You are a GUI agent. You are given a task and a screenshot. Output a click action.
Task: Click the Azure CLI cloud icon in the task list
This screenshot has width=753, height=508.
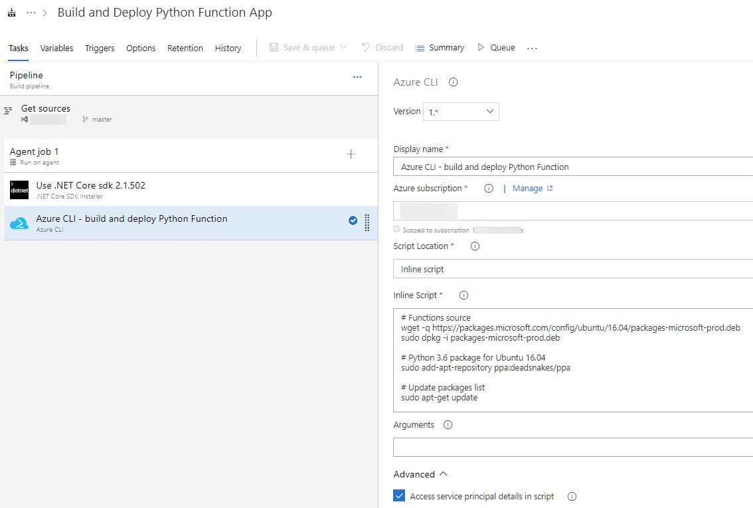[x=19, y=223]
